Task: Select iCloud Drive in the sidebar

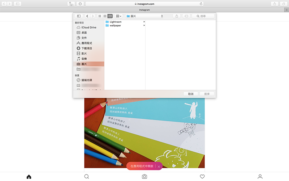Action: coord(89,28)
